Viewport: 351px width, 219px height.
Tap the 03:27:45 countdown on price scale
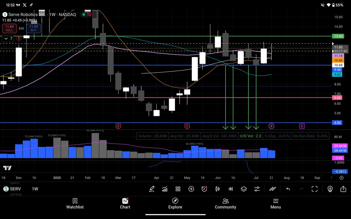[x=341, y=51]
